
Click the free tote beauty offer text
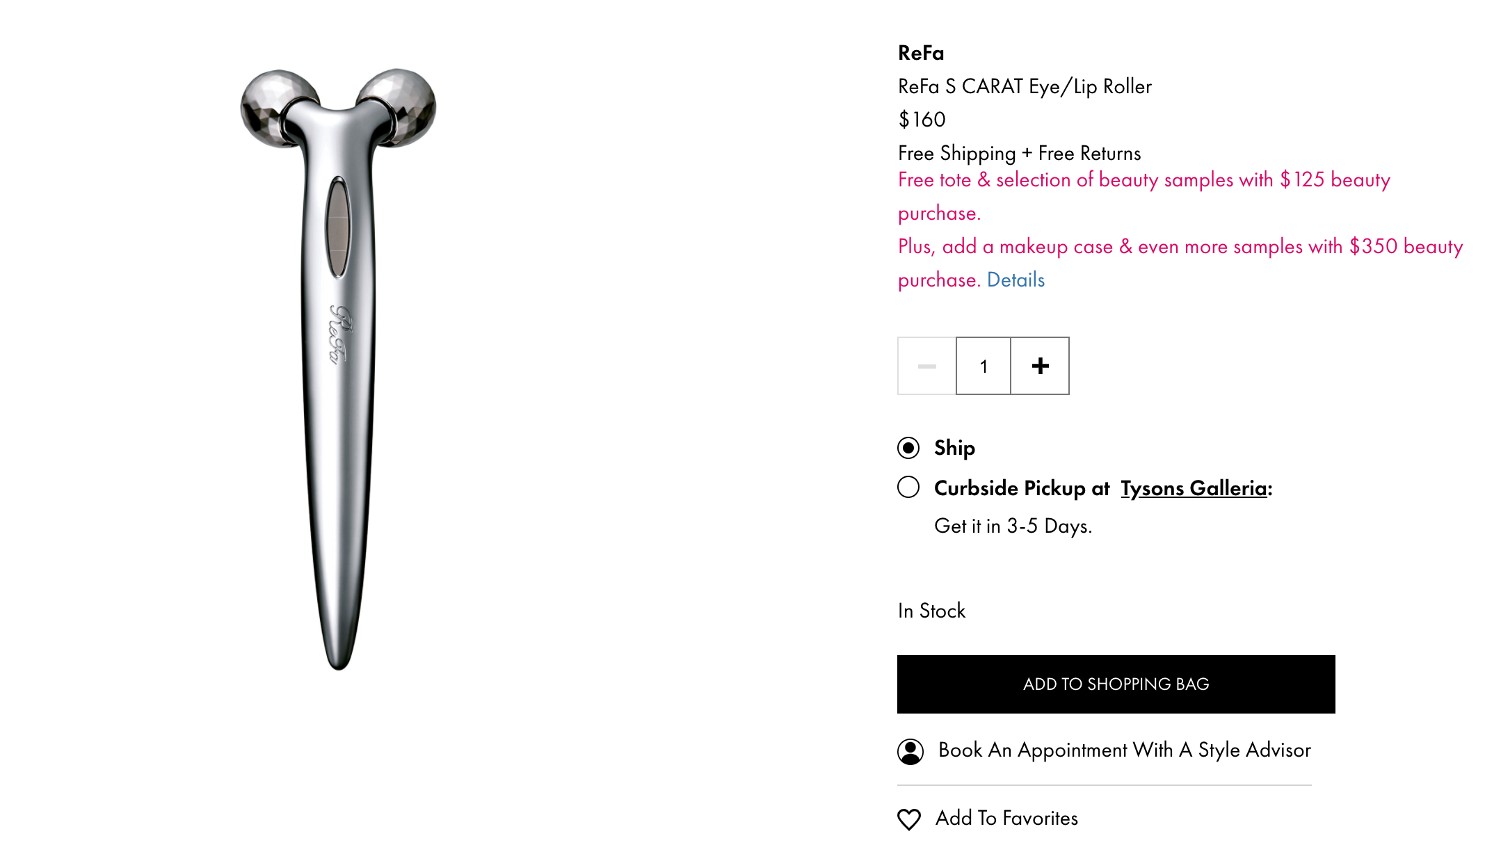[x=1144, y=196]
